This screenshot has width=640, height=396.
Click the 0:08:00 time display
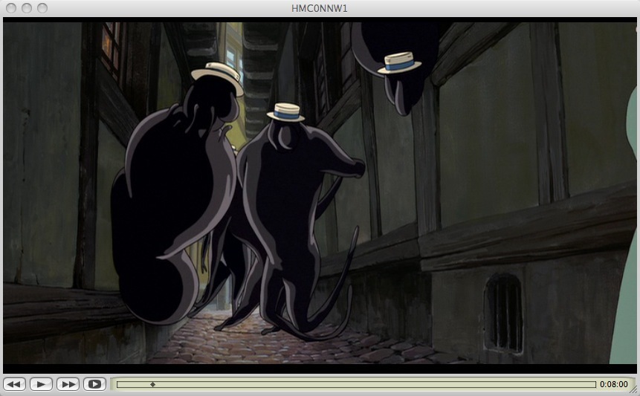pyautogui.click(x=613, y=385)
